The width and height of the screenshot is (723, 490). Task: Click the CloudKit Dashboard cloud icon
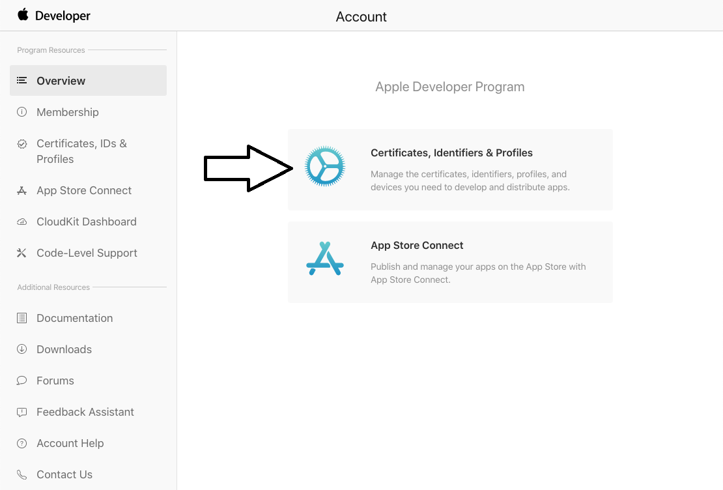click(22, 222)
